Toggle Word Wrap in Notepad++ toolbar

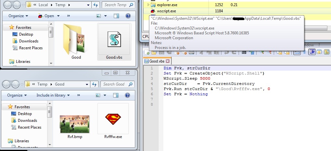[297, 52]
